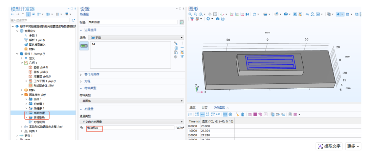Click the remove-from-selection minus icon
The height and width of the screenshot is (154, 368).
(x=182, y=48)
